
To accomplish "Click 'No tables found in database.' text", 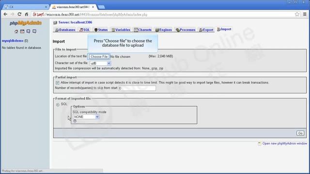I will point(22,48).
